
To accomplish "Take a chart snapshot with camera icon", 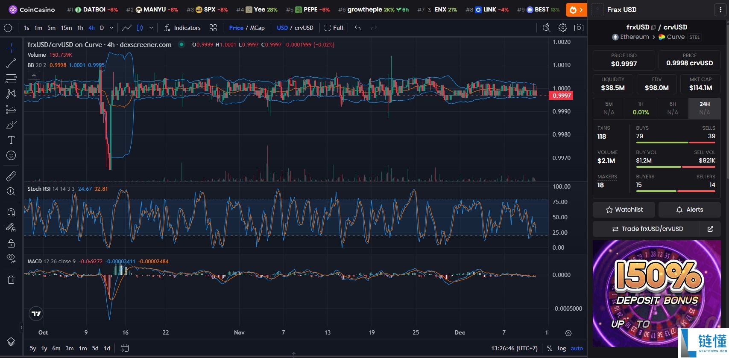I will [x=579, y=28].
